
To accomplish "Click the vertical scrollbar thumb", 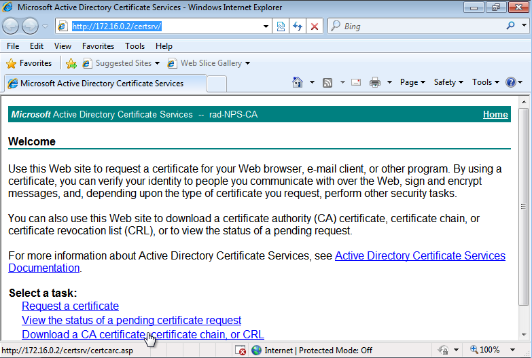I will click(x=524, y=207).
